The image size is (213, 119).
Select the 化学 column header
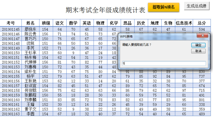[114, 23]
